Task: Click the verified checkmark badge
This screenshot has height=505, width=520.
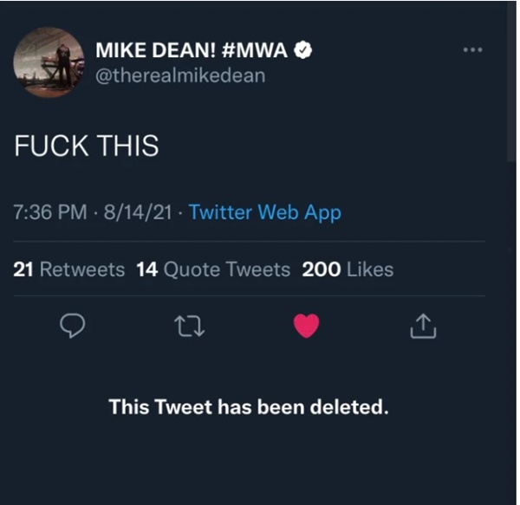Action: [302, 52]
